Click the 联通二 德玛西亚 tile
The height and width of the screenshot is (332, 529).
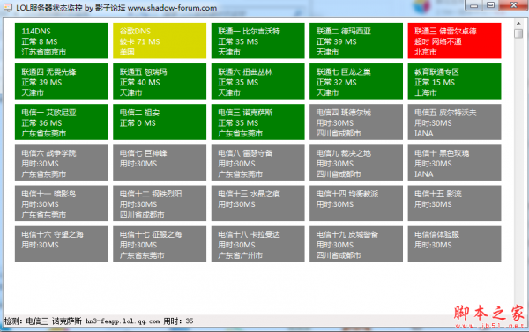click(356, 41)
